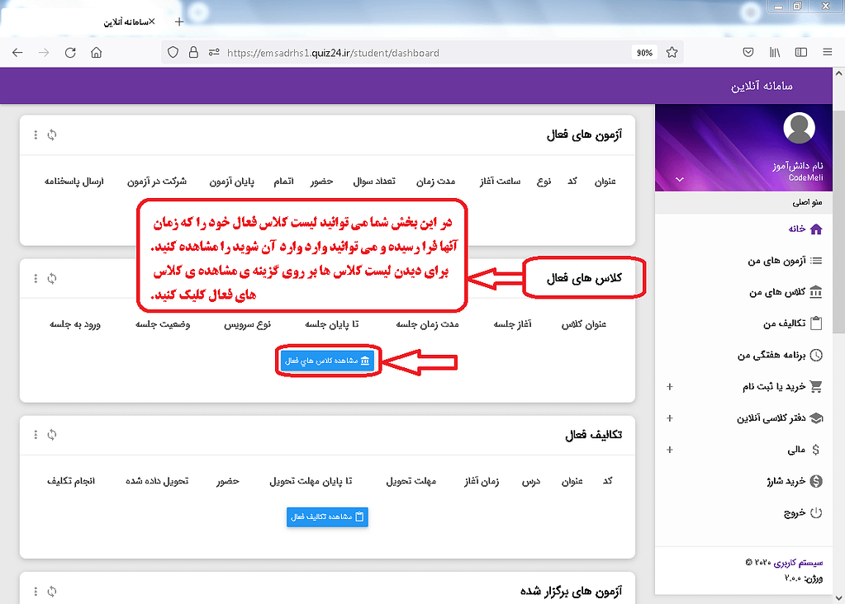Click the browser reload button
Screen dimensions: 845x604
(70, 53)
